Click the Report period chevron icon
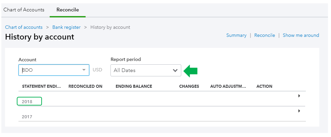This screenshot has height=137, width=331. tap(175, 70)
